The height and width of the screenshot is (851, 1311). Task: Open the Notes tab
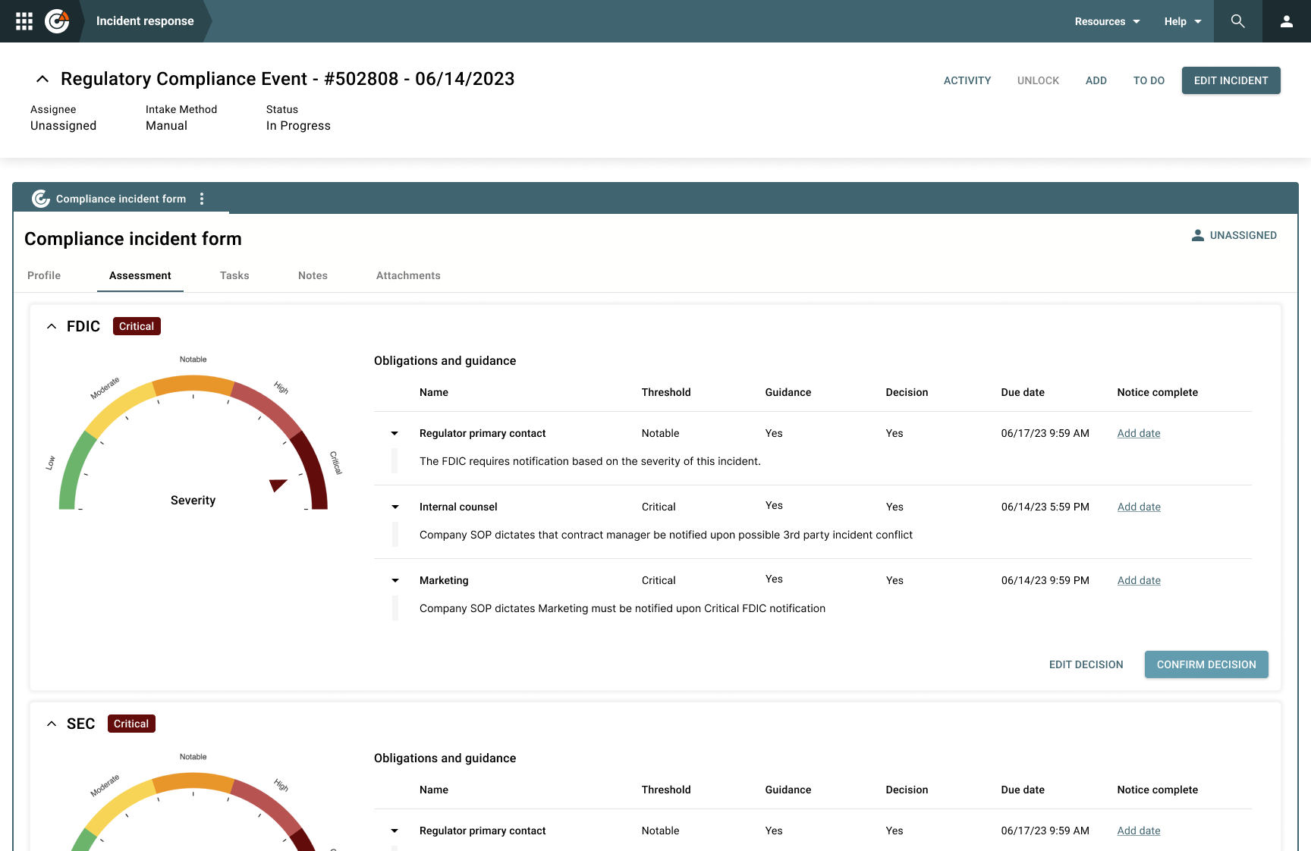coord(313,275)
